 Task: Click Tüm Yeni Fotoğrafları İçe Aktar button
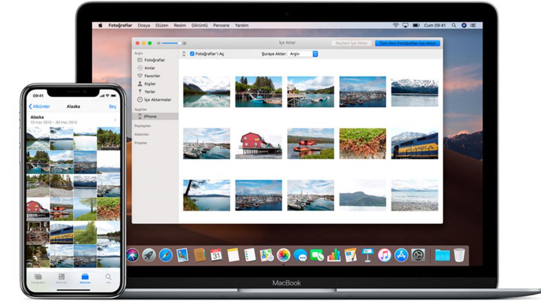coord(407,43)
